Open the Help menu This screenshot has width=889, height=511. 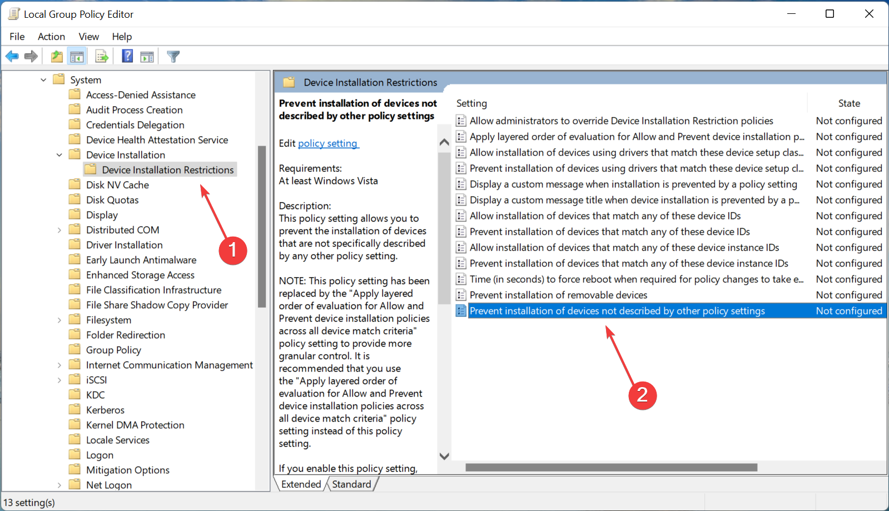[122, 36]
